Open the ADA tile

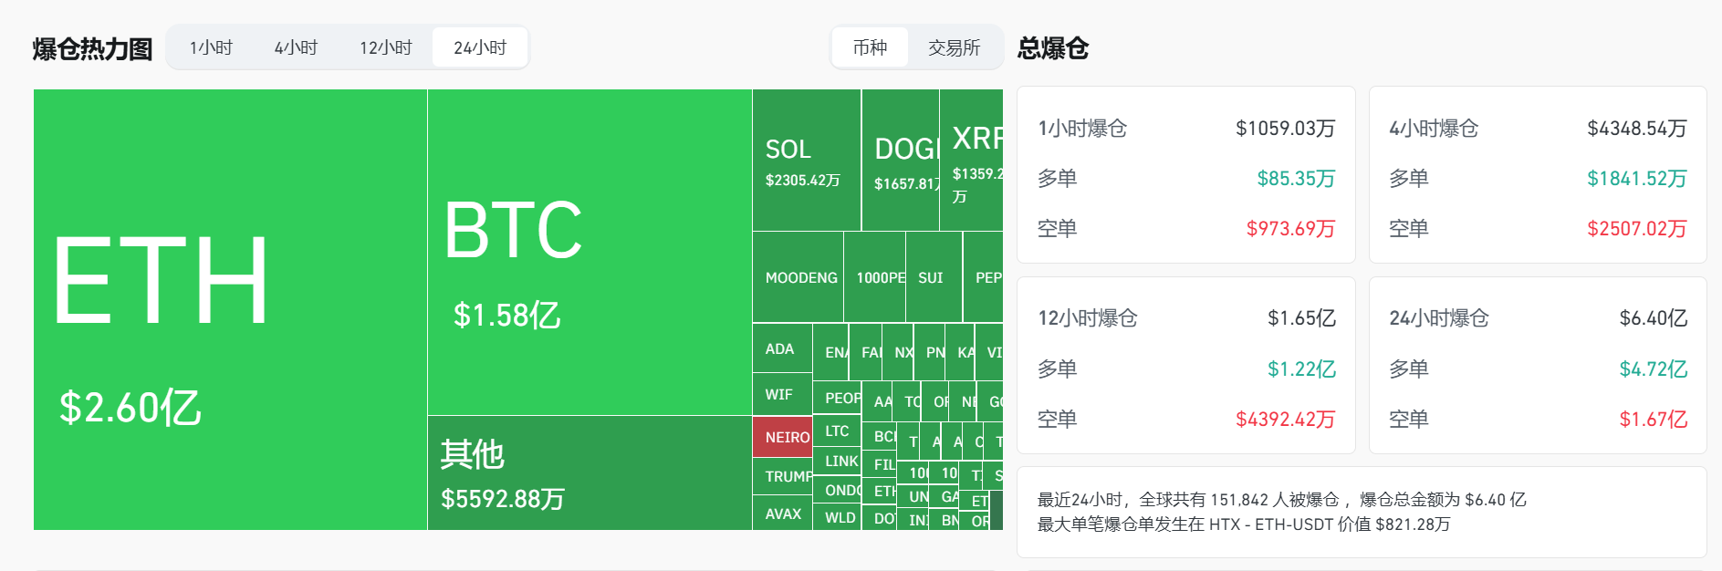pos(782,348)
